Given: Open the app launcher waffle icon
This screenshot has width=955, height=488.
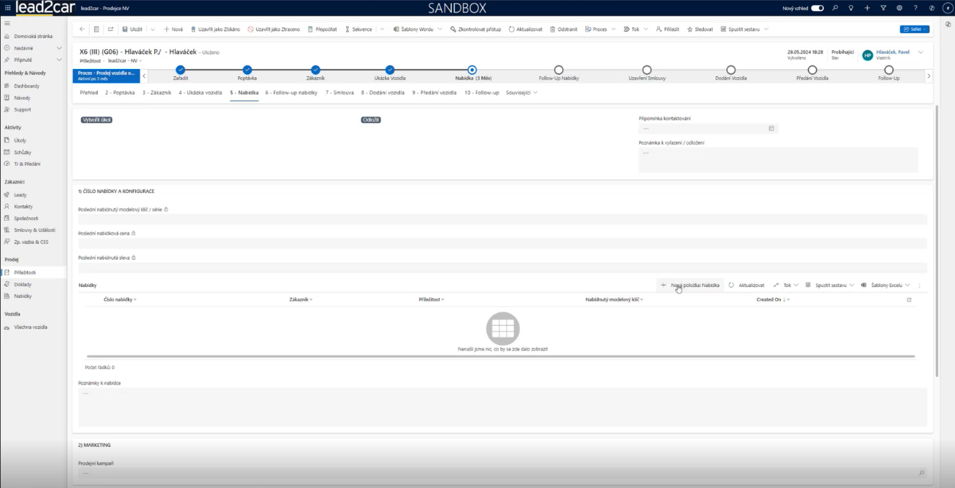Looking at the screenshot, I should click(x=7, y=7).
